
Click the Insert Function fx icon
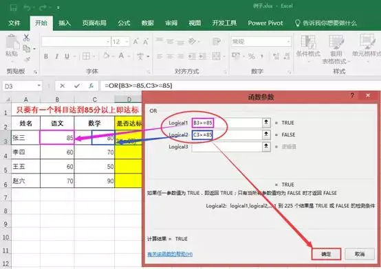tap(91, 86)
